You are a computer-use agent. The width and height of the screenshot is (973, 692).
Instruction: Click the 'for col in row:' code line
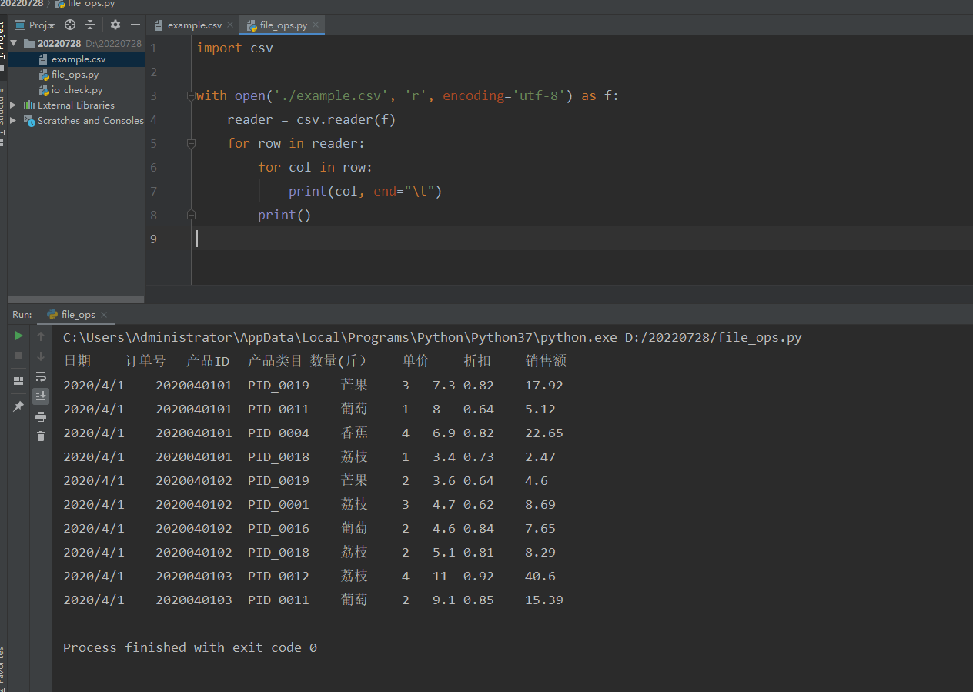[x=315, y=168]
